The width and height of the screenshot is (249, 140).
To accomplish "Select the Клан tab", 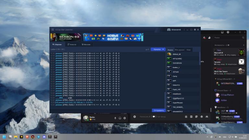I will click(189, 50).
